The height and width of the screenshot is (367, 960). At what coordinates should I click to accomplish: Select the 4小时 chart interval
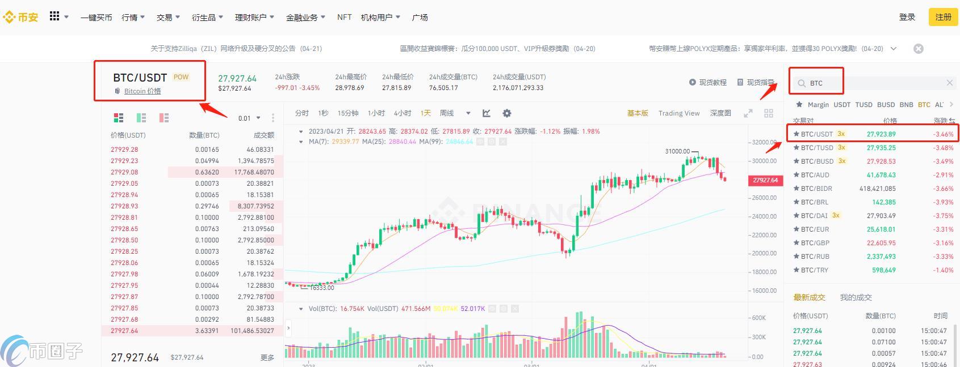coord(403,113)
